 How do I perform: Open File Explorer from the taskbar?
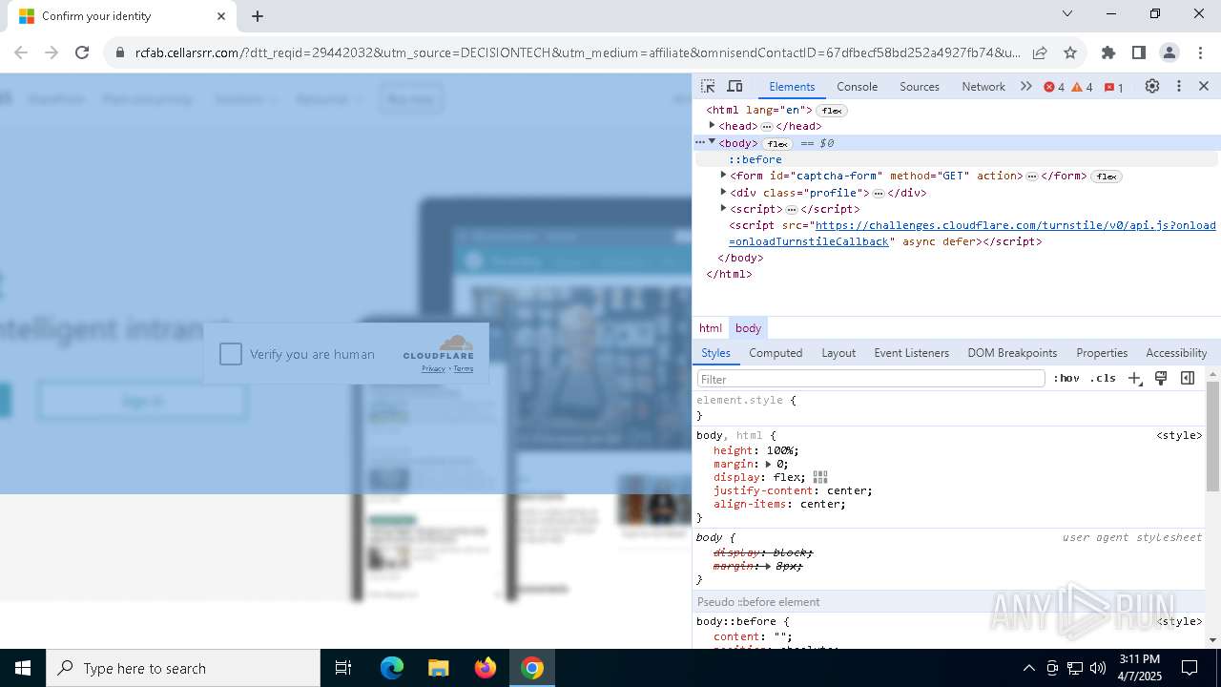pos(438,668)
